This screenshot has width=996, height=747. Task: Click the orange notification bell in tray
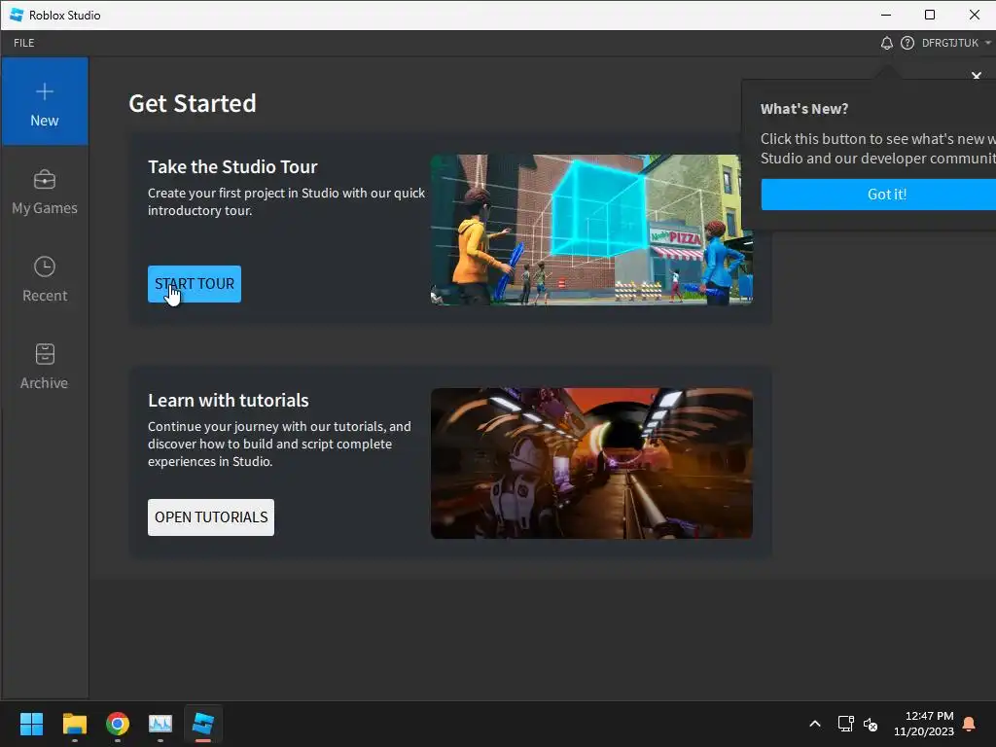pos(970,724)
